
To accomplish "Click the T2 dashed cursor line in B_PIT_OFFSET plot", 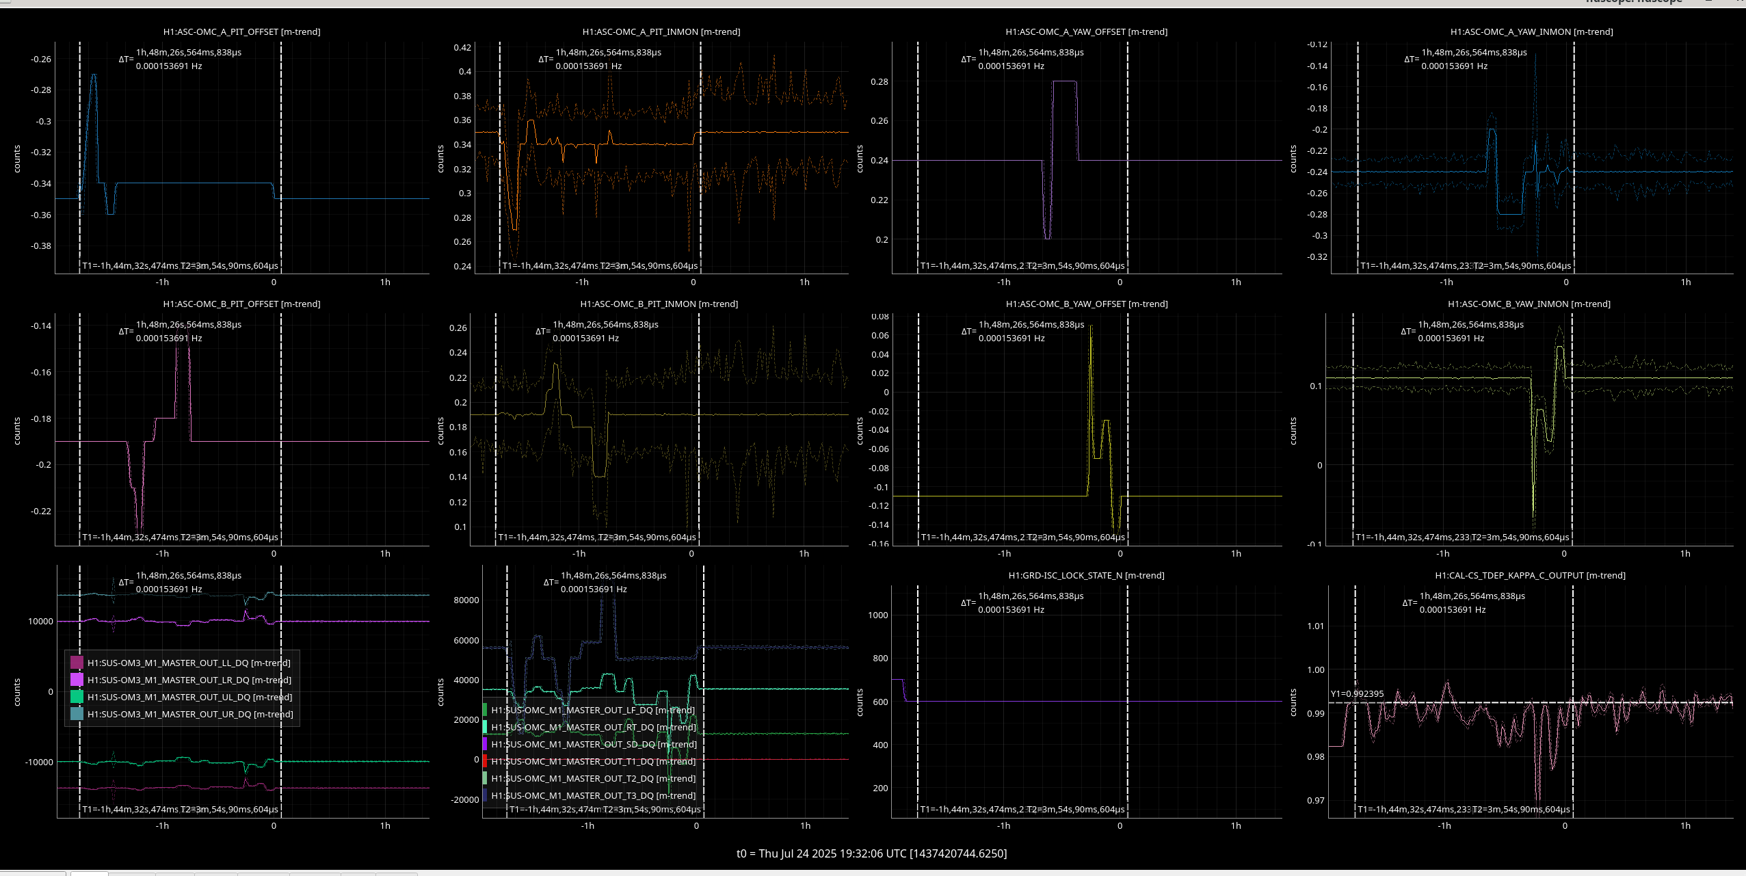I will pyautogui.click(x=281, y=429).
